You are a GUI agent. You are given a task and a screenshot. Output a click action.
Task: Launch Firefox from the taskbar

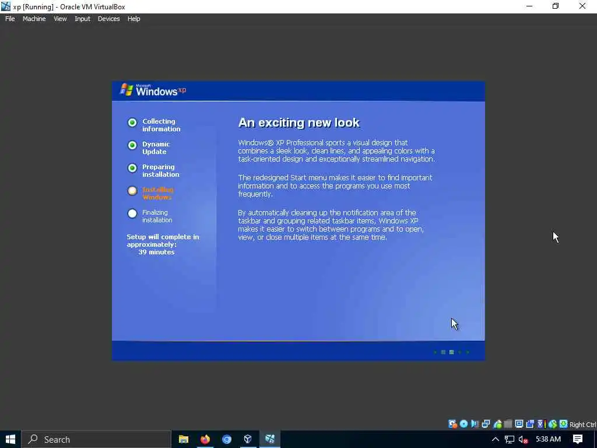coord(205,439)
